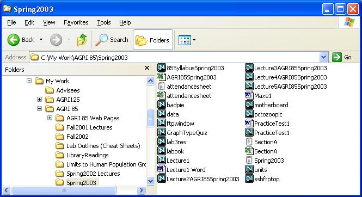Select the sshftptop file icon
This screenshot has height=197, width=362.
249,179
